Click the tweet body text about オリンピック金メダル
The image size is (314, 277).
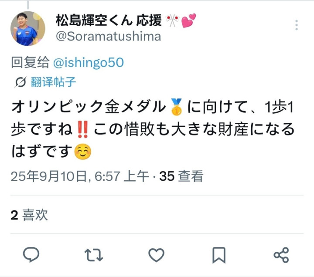click(x=153, y=129)
